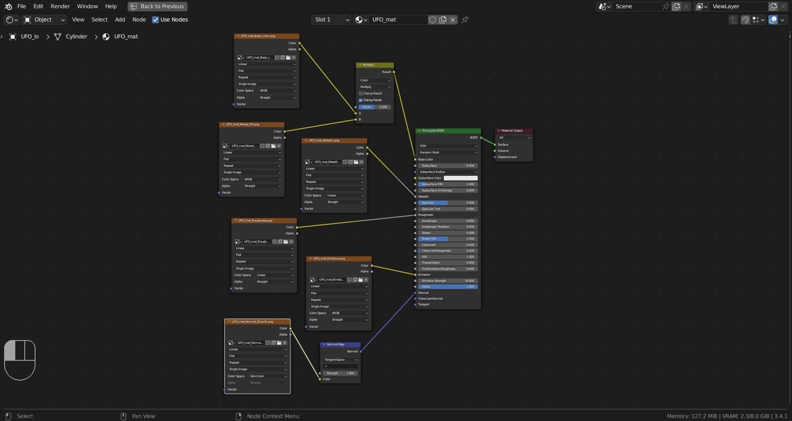Screen dimensions: 792x421
Task: Collapse the UFO_mat_Base_color.png node
Action: [238, 36]
